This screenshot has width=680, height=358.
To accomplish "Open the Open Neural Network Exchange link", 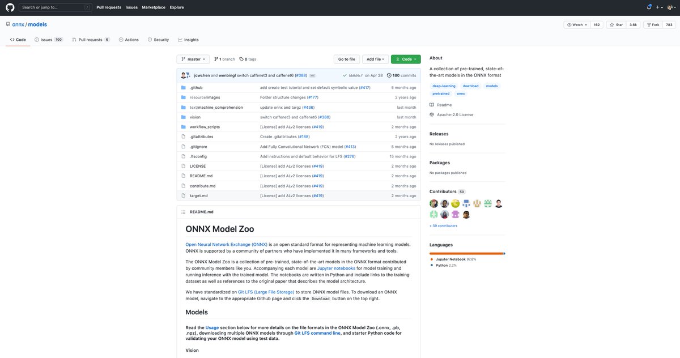I will coord(227,245).
